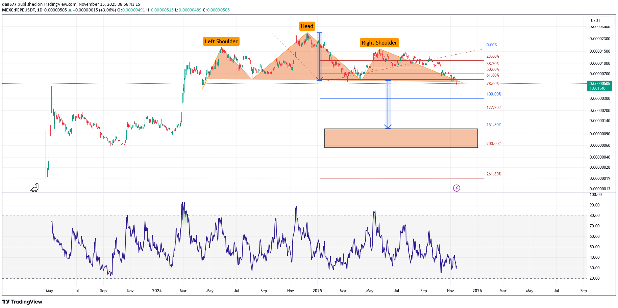Click the purple lightning bolt icon

[x=456, y=188]
